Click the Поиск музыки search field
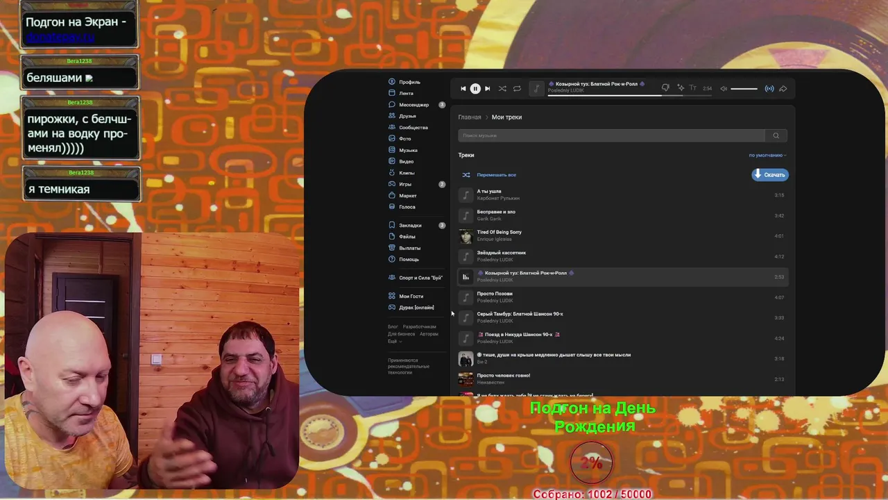 611,135
